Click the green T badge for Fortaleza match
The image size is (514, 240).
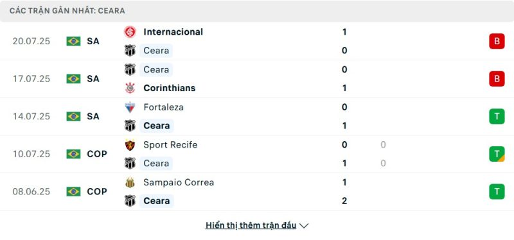pyautogui.click(x=497, y=116)
